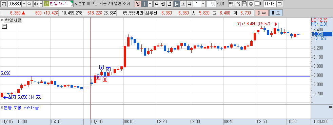Toggle the 분봉 초봉 거래대금 panel marker
This screenshot has height=125, width=333.
2,108
